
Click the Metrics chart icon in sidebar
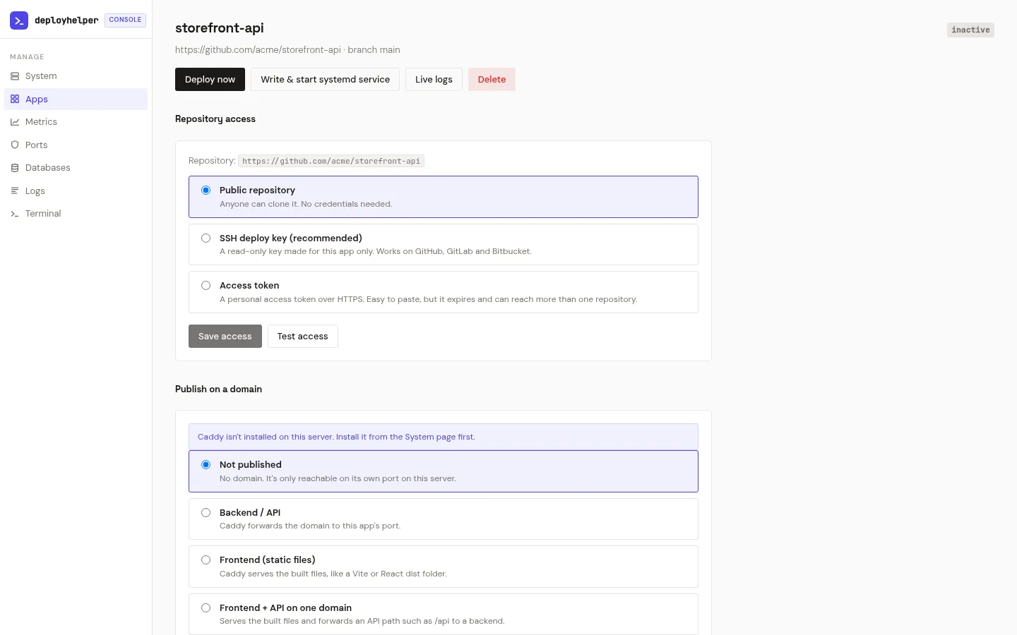point(15,122)
